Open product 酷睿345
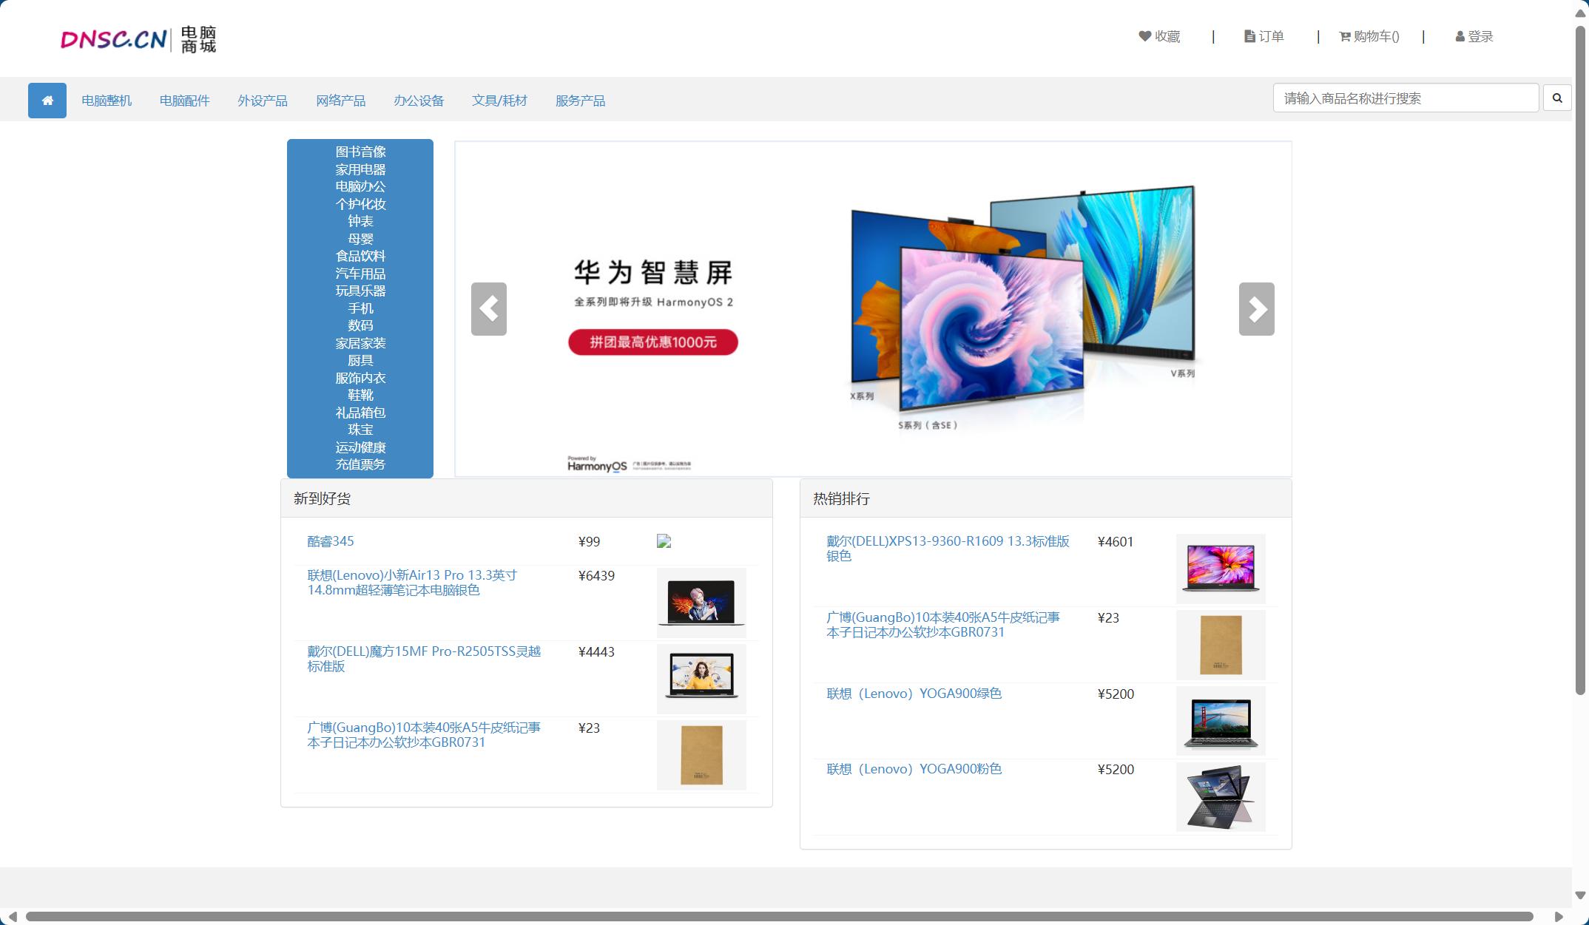1589x925 pixels. pyautogui.click(x=330, y=541)
